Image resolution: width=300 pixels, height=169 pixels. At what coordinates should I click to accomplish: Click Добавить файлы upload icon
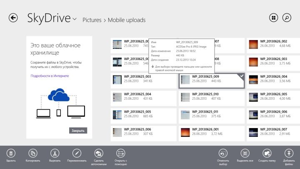289,153
